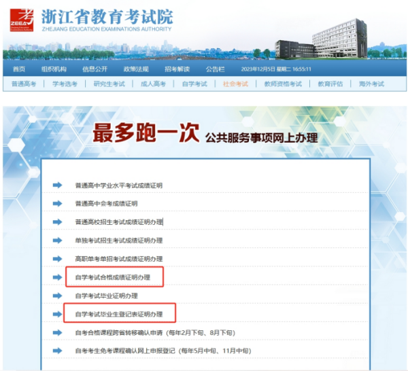Select 教育评估 tab
This screenshot has width=408, height=371.
click(x=330, y=84)
